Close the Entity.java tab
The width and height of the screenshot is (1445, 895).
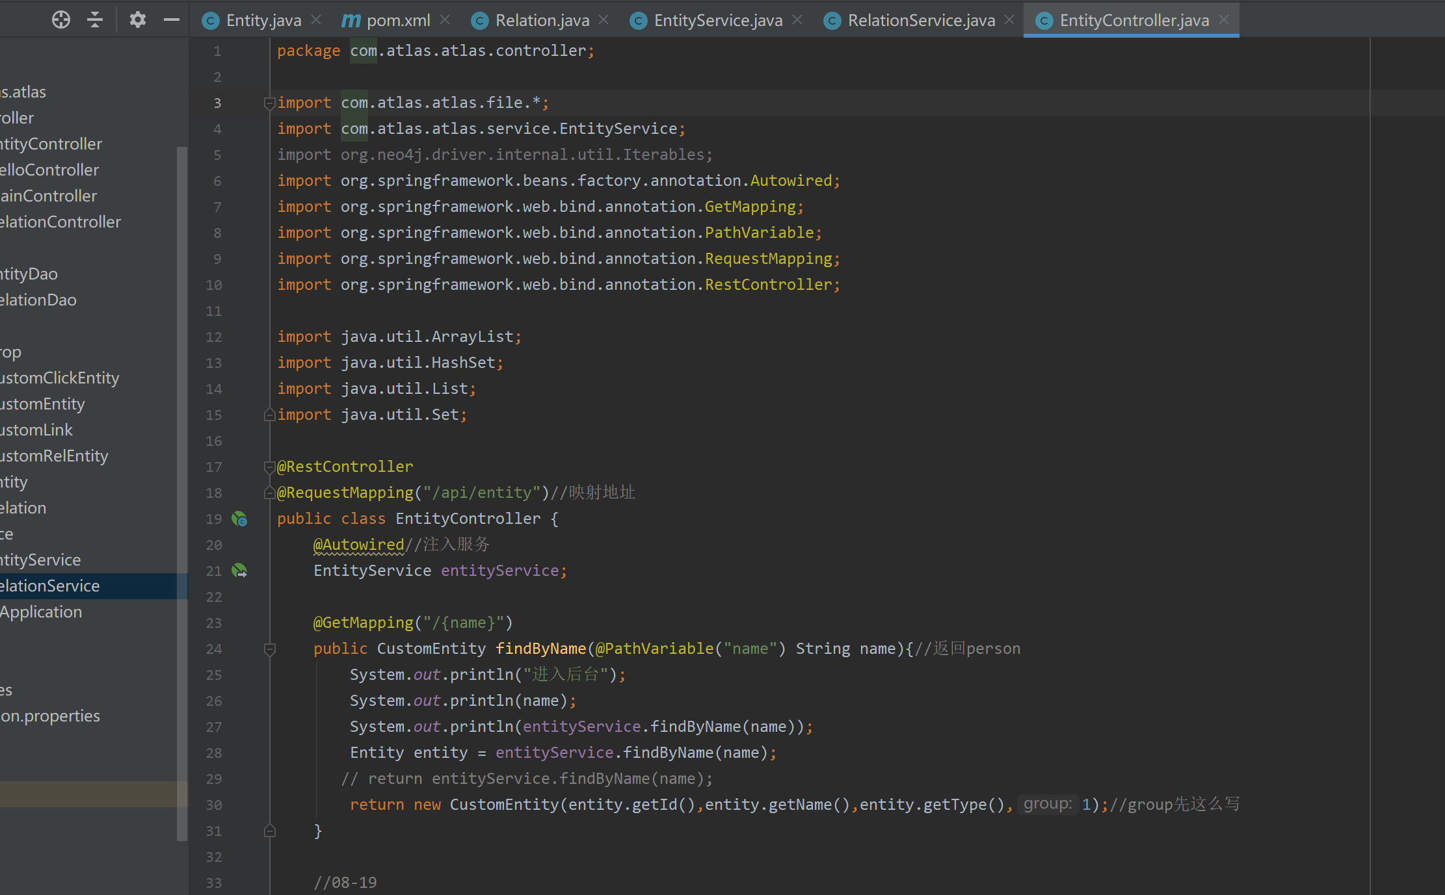[x=317, y=20]
